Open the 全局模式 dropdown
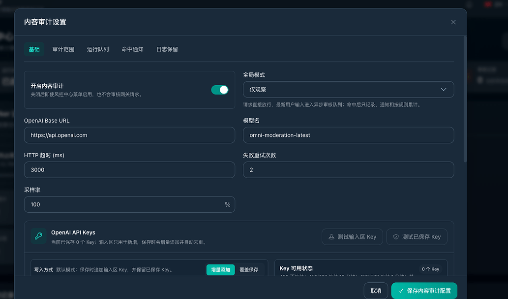The image size is (508, 299). [x=348, y=89]
